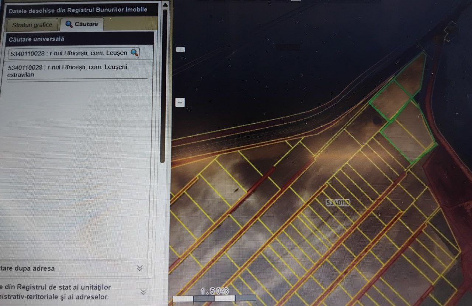Click the 1:5043 map scale bar

215,298
